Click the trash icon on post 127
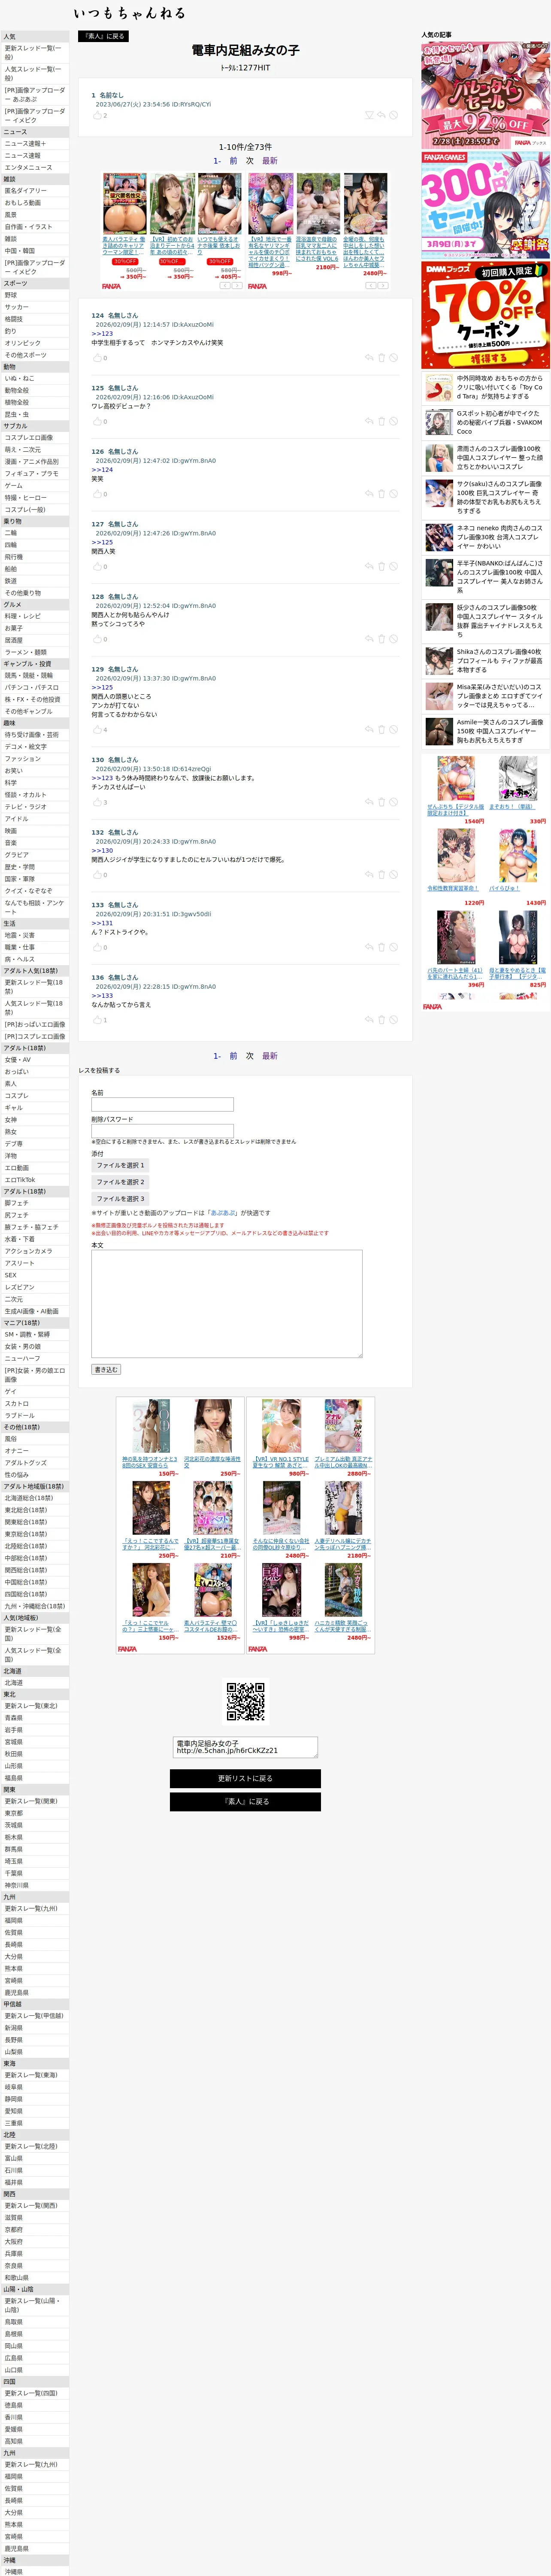 pos(381,567)
